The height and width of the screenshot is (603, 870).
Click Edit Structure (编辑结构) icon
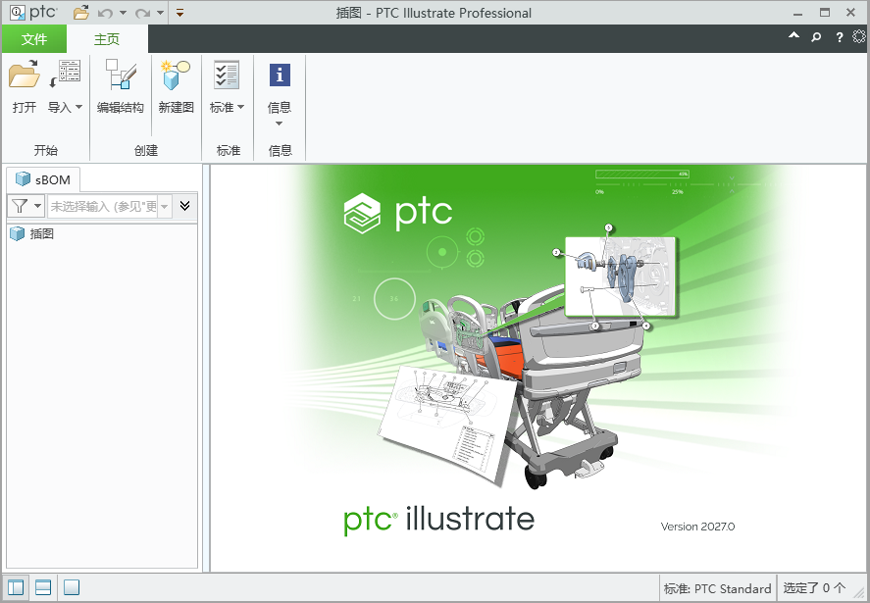point(121,75)
